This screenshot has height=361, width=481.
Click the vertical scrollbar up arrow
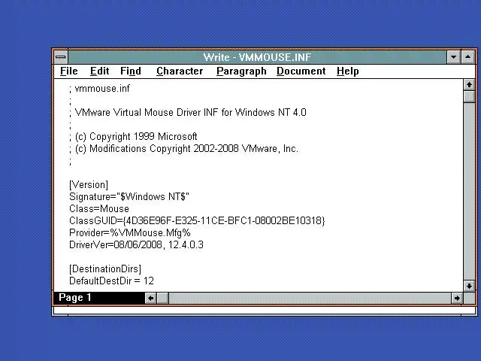(469, 85)
